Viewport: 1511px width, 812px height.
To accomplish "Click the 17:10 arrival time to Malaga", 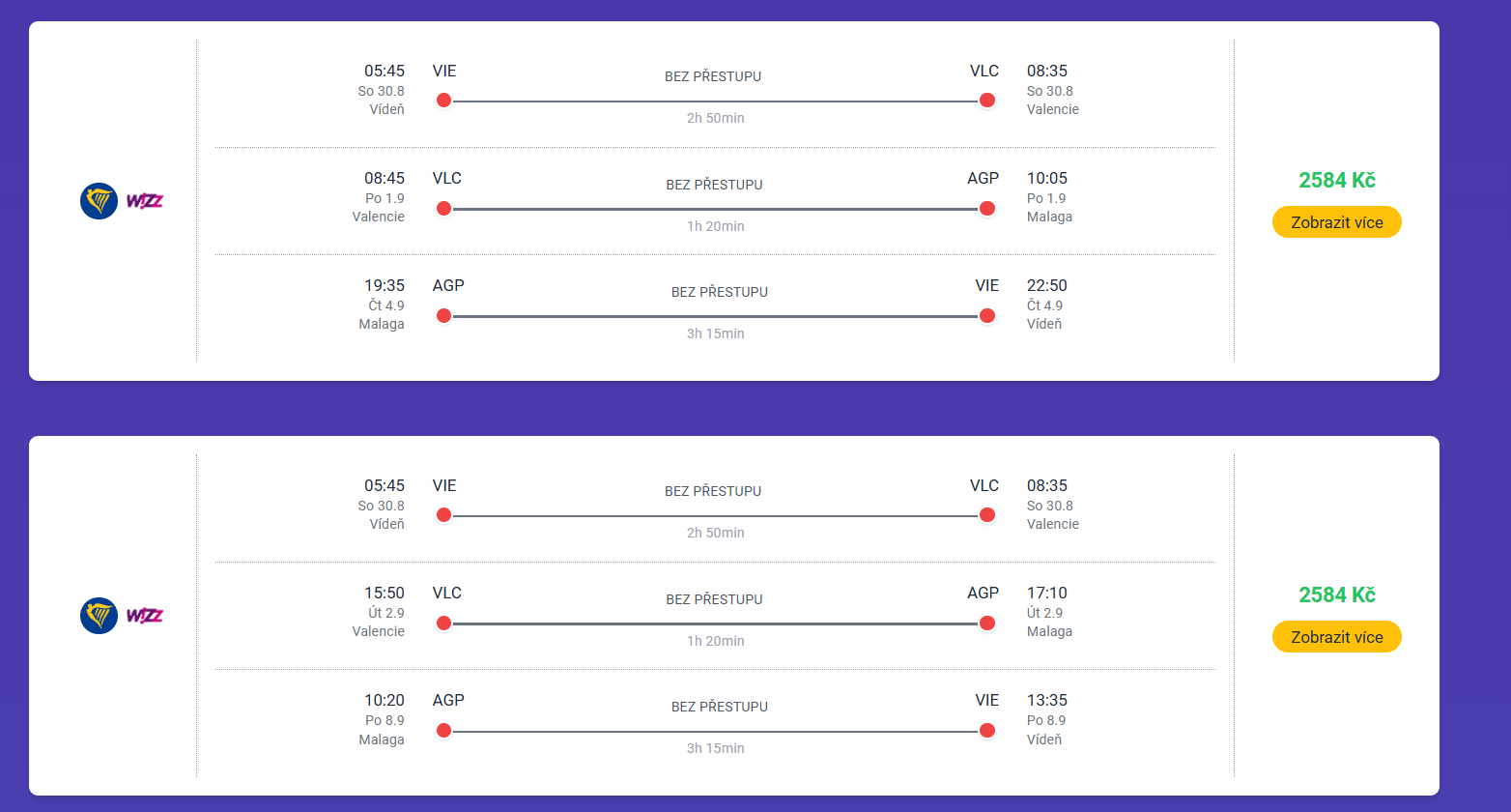I will pyautogui.click(x=1046, y=593).
